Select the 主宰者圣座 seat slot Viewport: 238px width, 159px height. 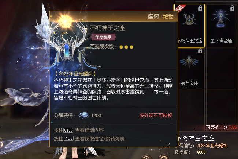[x=221, y=26]
